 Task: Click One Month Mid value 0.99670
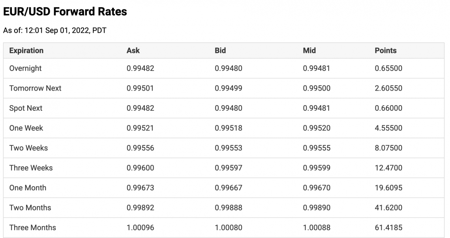click(317, 188)
